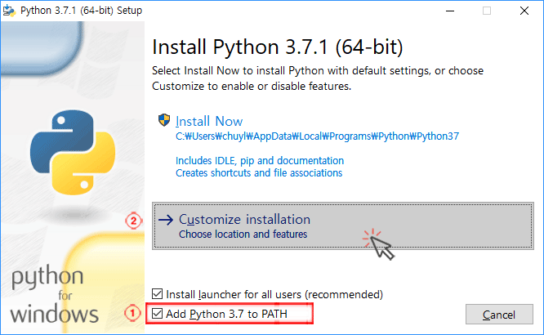This screenshot has height=335, width=544.
Task: Click 'Creates shortcuts and file associations' text
Action: coord(259,173)
